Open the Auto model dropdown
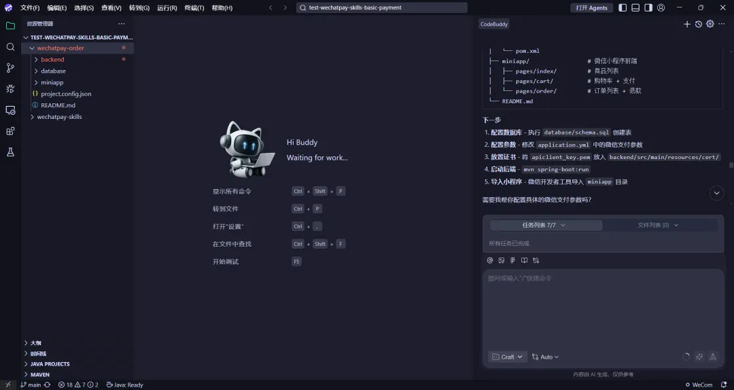The width and height of the screenshot is (734, 390). pyautogui.click(x=545, y=357)
